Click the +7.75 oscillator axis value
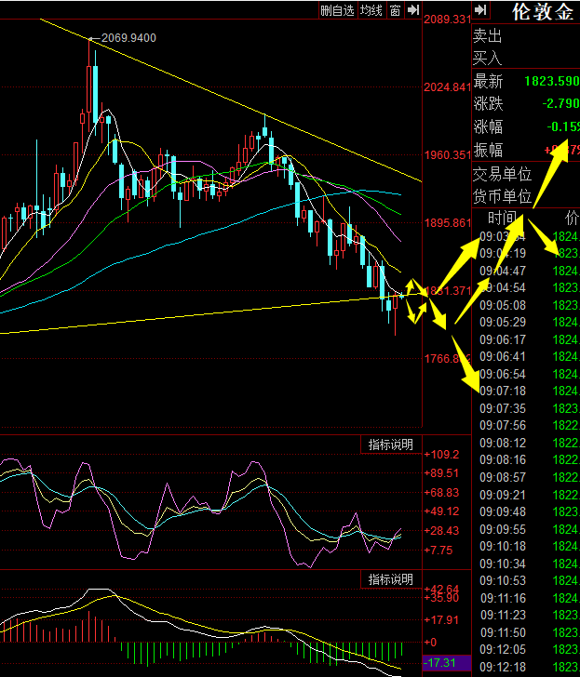Viewport: 580px width, 677px height. [438, 551]
